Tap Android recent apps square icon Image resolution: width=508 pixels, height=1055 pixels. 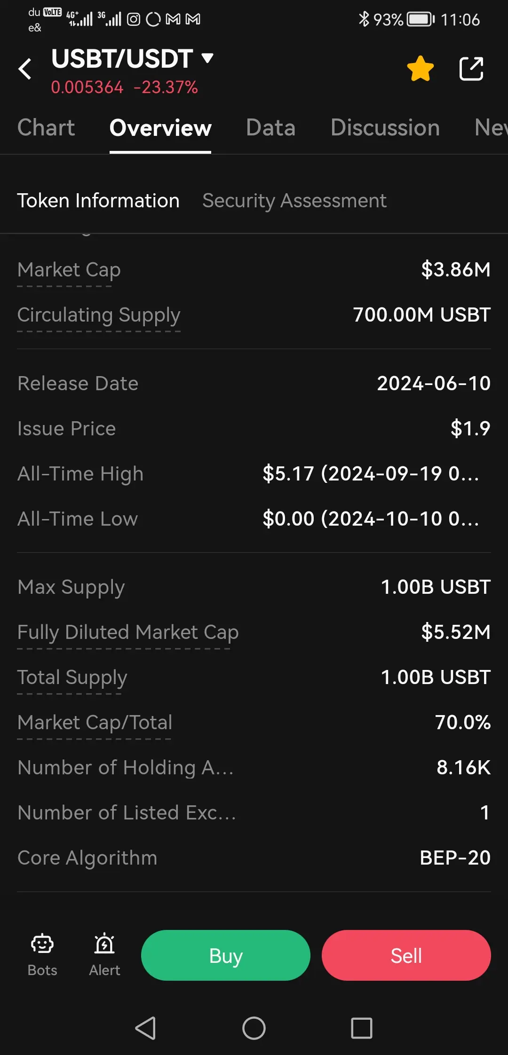362,1028
